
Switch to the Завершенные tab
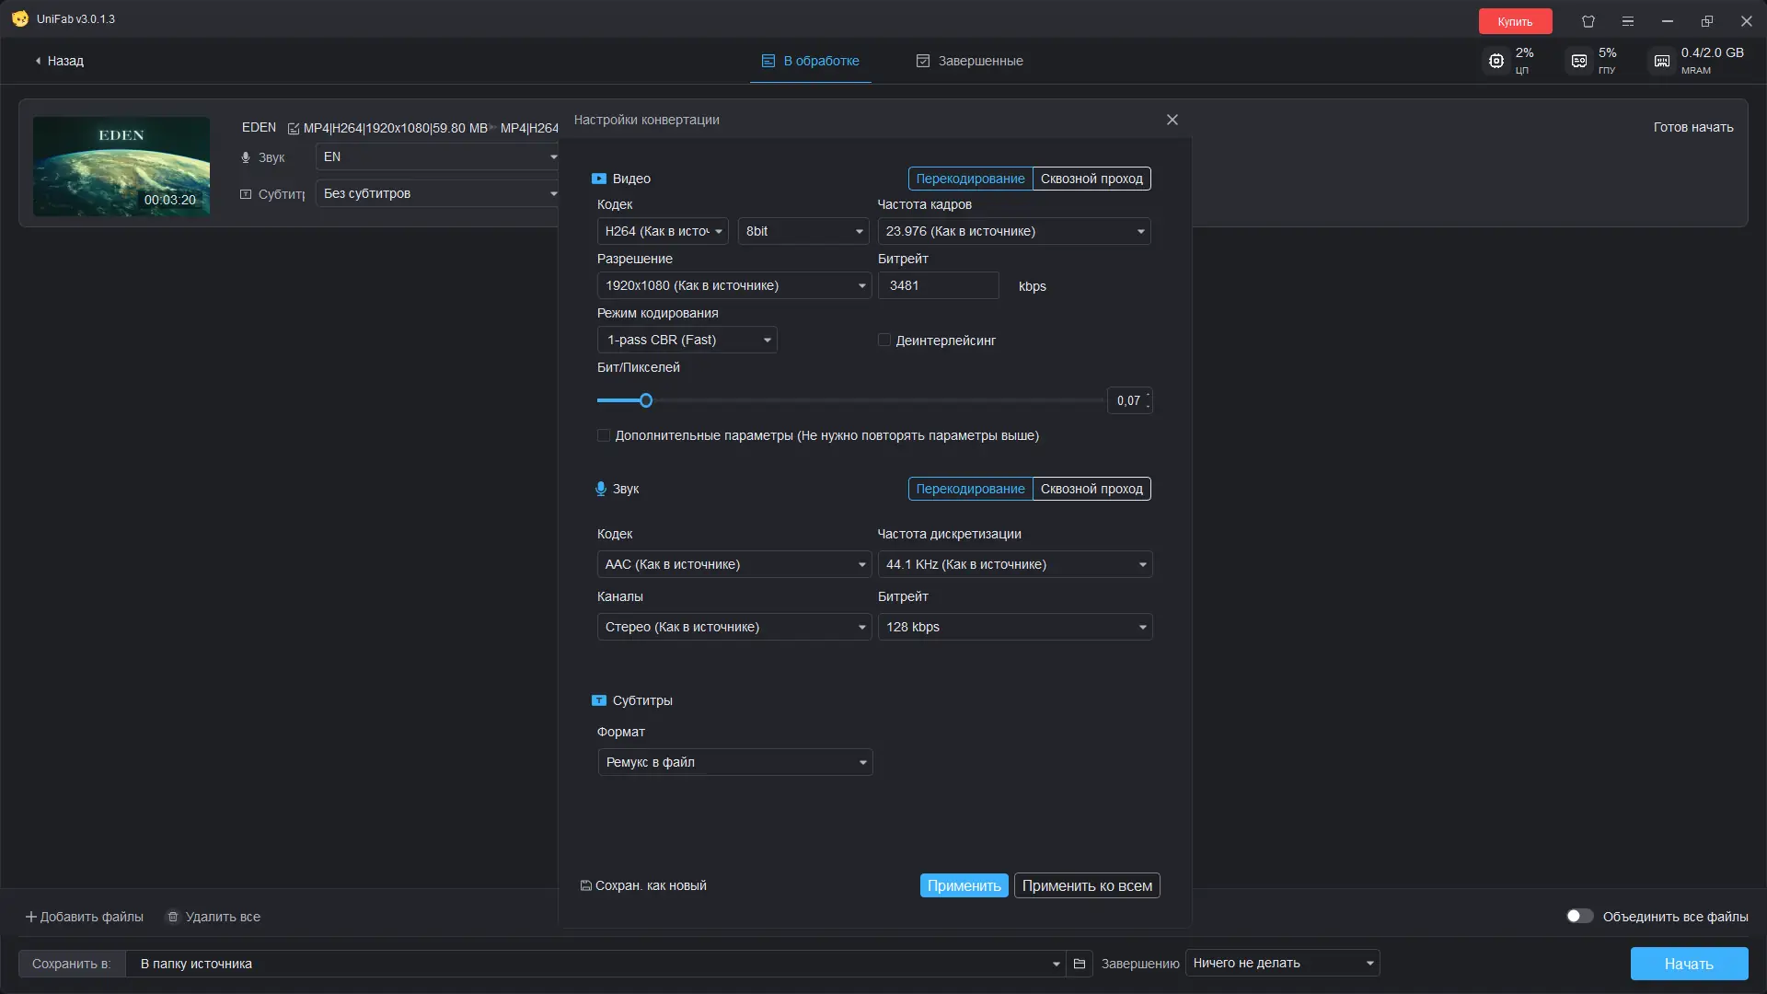(x=970, y=61)
